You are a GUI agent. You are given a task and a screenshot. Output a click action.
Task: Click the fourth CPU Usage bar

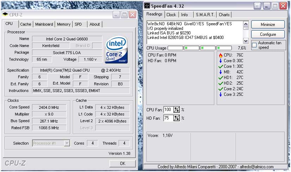224,48
